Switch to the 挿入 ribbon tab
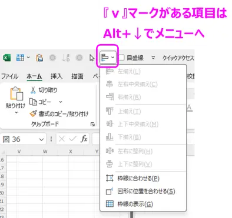 click(x=57, y=76)
